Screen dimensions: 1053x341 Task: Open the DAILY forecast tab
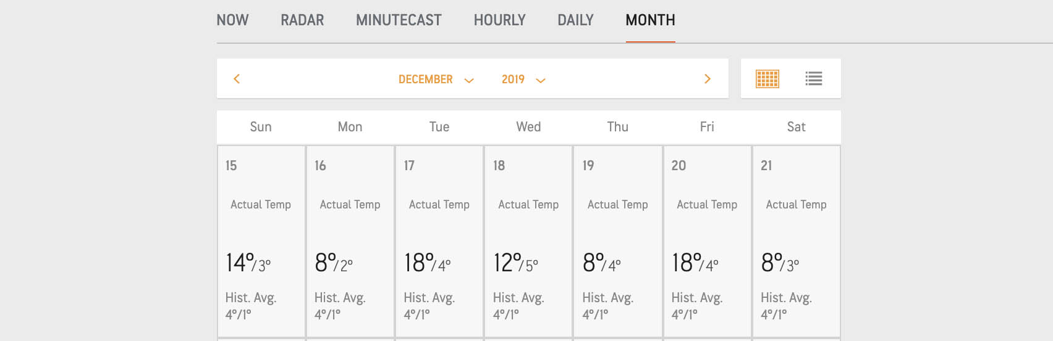pyautogui.click(x=575, y=20)
